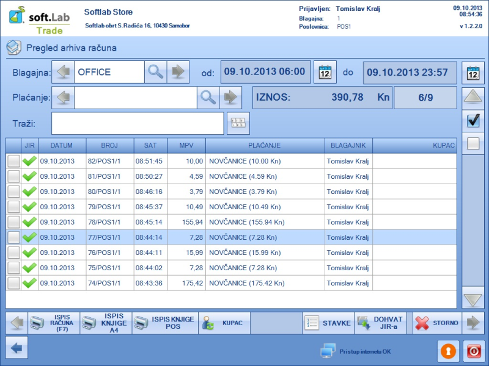The width and height of the screenshot is (489, 366).
Task: Click the on-screen keyboard icon beside Traži
Action: tap(238, 124)
